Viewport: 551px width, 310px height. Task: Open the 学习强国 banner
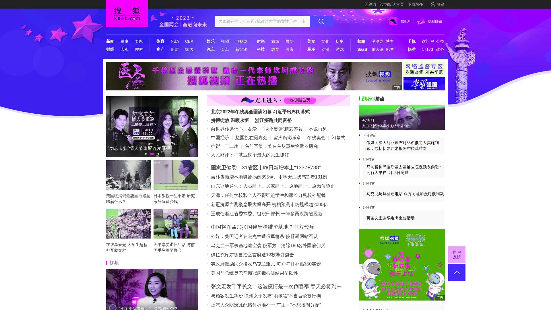coord(424,84)
